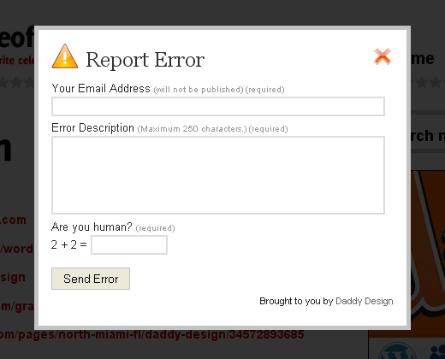Open the background link ending in daddy-design/34572893685
445x359 pixels.
coord(152,334)
